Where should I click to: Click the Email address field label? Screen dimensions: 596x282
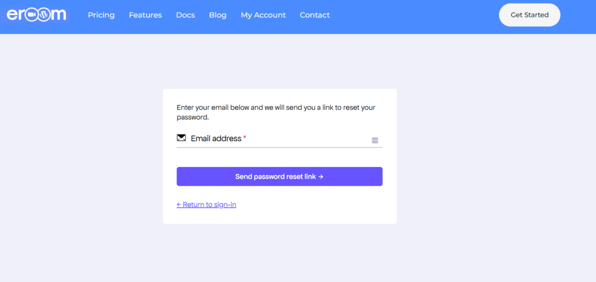216,139
